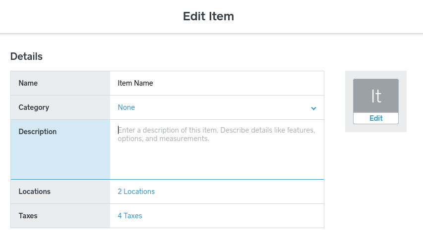This screenshot has width=423, height=244.
Task: Click blank space right of 2 Locations
Action: [x=238, y=192]
